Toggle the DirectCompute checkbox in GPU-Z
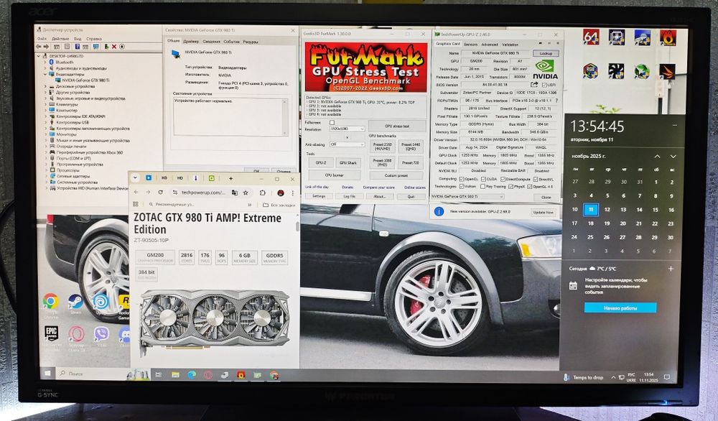The width and height of the screenshot is (718, 421). (503, 179)
